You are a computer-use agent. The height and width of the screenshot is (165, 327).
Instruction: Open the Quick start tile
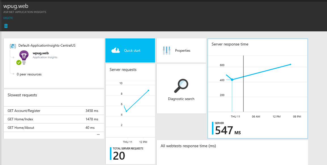click(x=130, y=50)
